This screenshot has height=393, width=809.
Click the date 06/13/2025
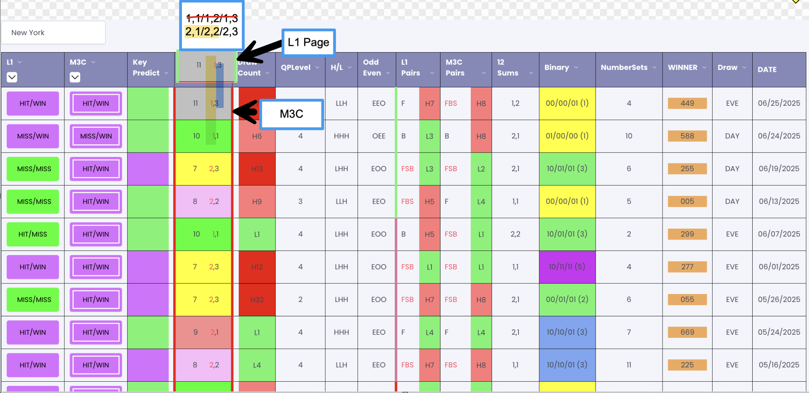click(x=779, y=201)
